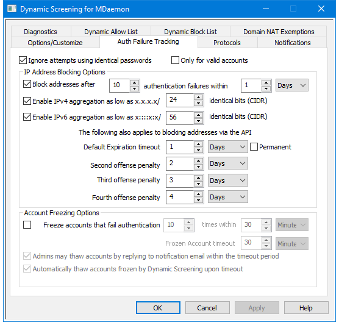
Task: Decrease the Second offense penalty value
Action: [x=198, y=166]
